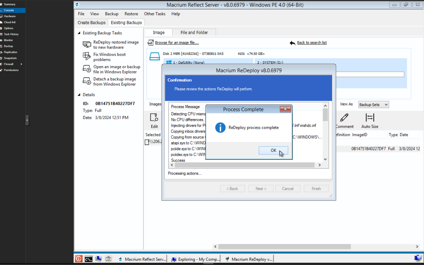
Task: Collapse Existing Backup Tasks section
Action: pos(79,33)
